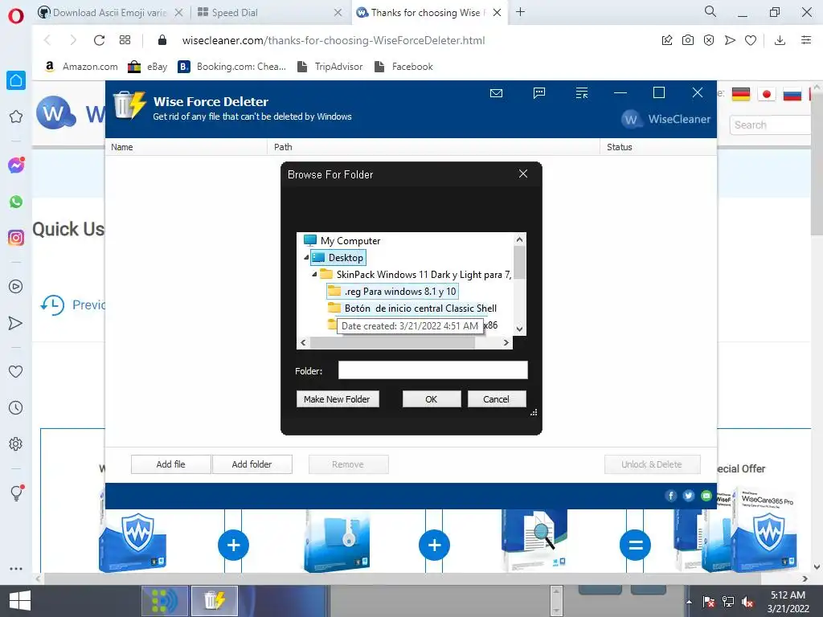Open Amazon.com bookmark

coord(81,67)
